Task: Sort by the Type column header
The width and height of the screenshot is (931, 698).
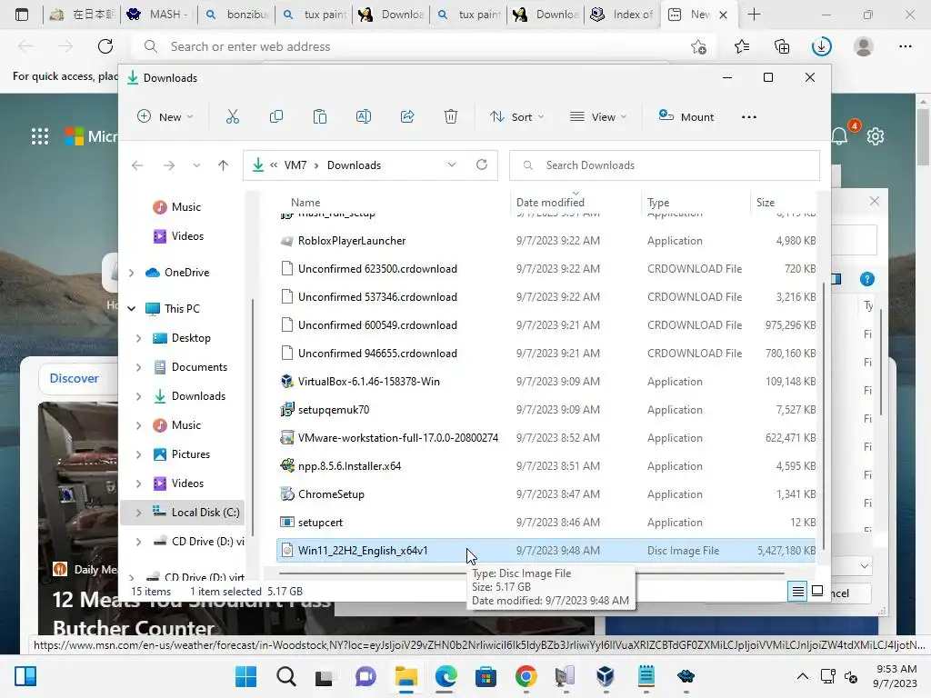Action: (x=658, y=203)
